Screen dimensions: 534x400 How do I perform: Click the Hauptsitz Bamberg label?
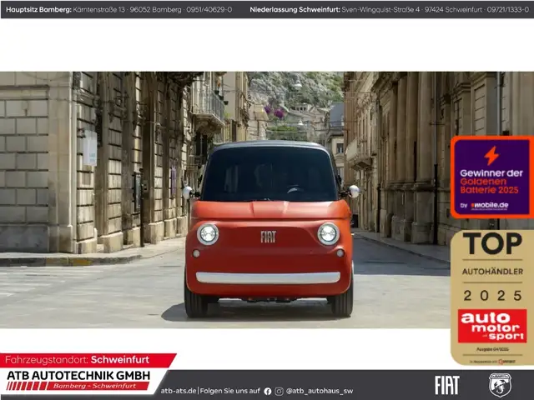[x=38, y=9]
